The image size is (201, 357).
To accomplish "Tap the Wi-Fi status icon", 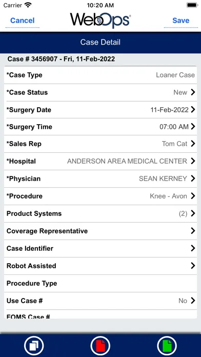I will click(28, 5).
